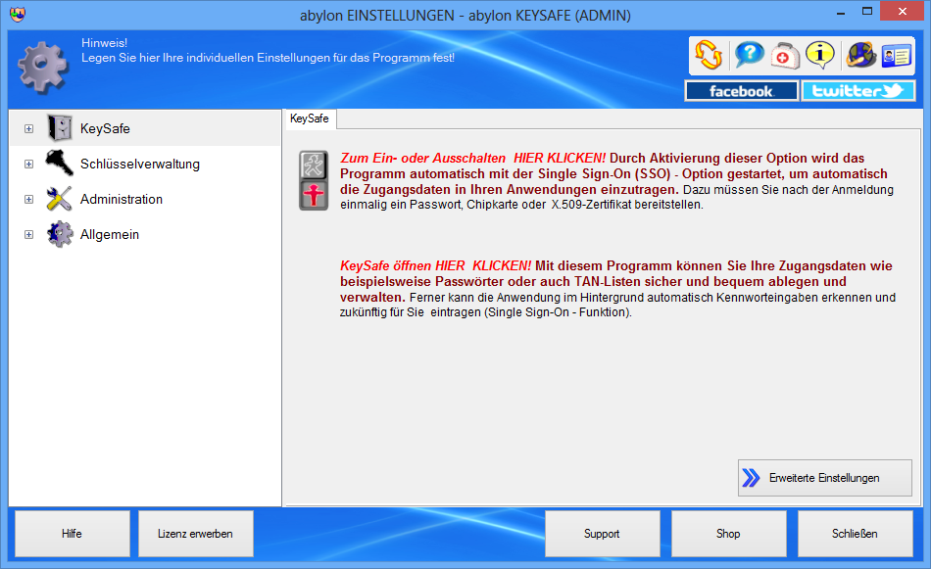
Task: Click the first-aid kit support icon
Action: coord(785,56)
